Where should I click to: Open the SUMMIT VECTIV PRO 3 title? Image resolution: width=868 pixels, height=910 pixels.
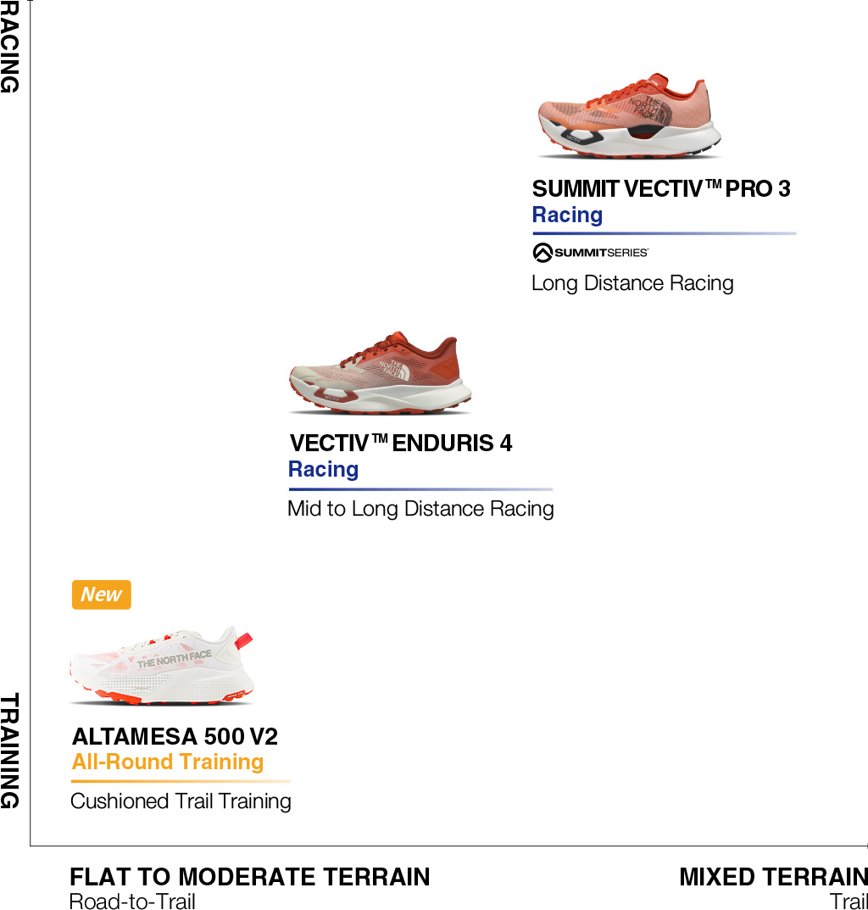661,188
